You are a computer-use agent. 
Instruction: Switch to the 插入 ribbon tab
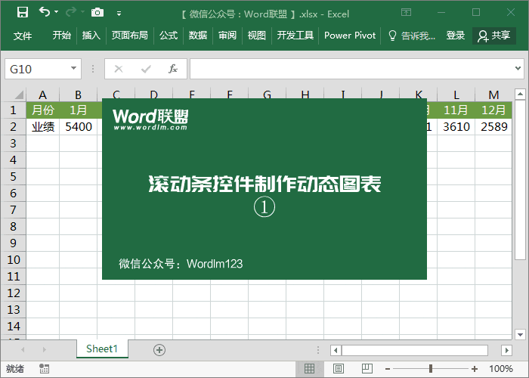91,36
